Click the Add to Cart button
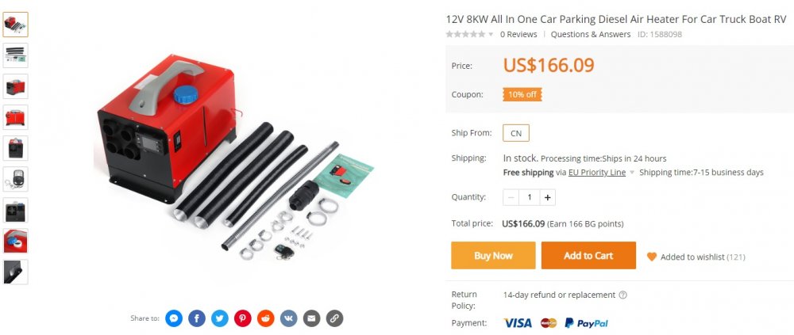 588,255
